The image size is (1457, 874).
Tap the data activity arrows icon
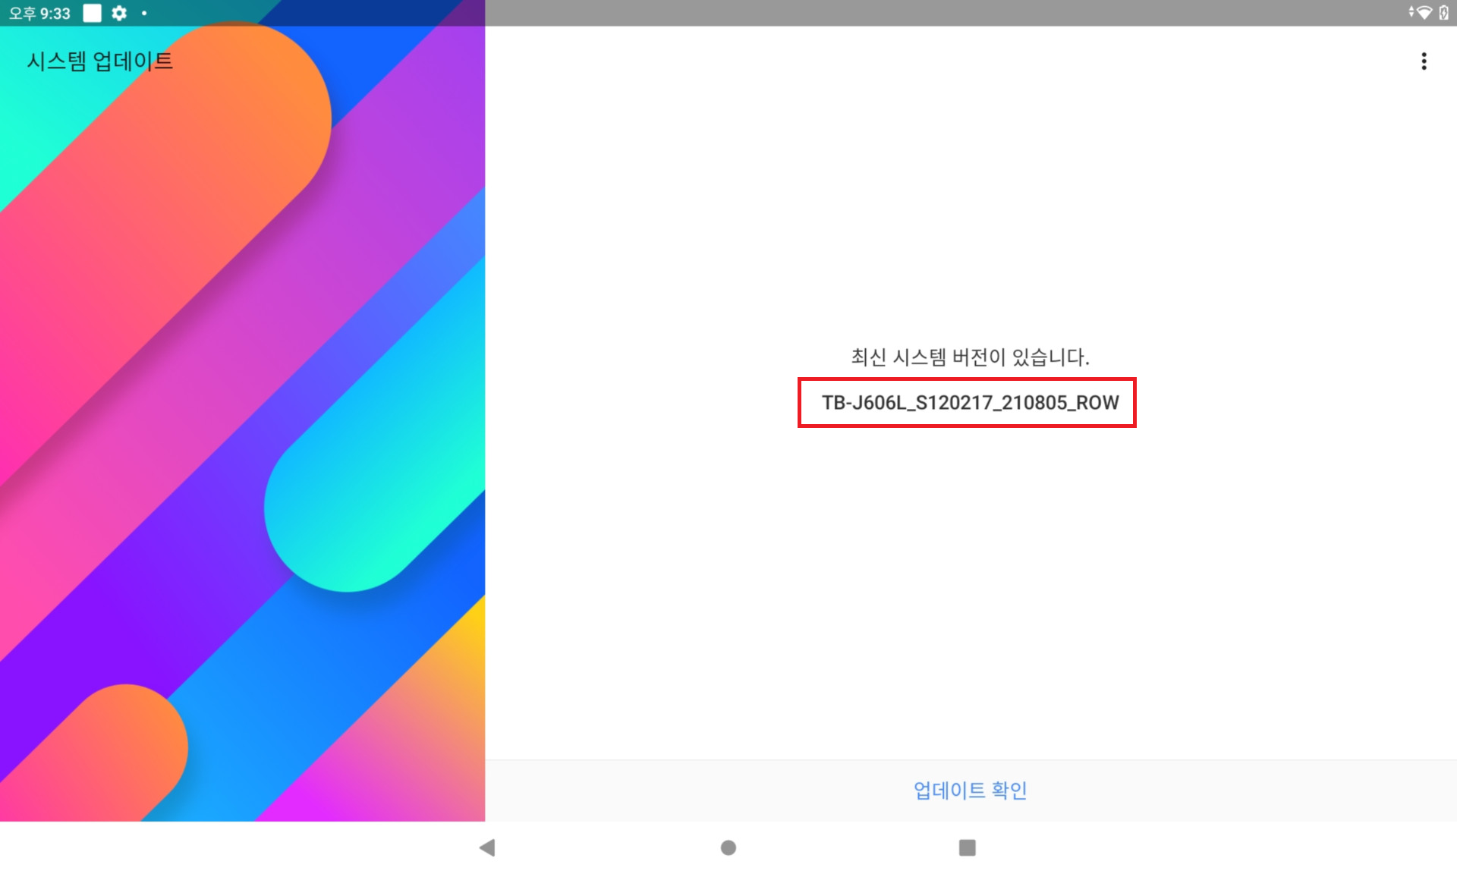(1411, 11)
